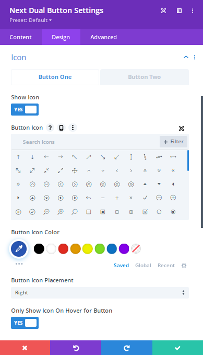Switch to the Advanced tab

coord(103,37)
